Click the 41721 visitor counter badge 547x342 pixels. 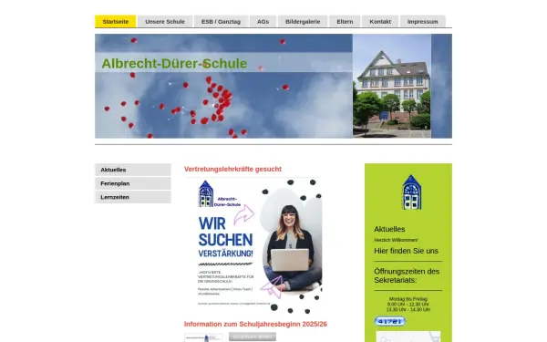[x=390, y=321]
